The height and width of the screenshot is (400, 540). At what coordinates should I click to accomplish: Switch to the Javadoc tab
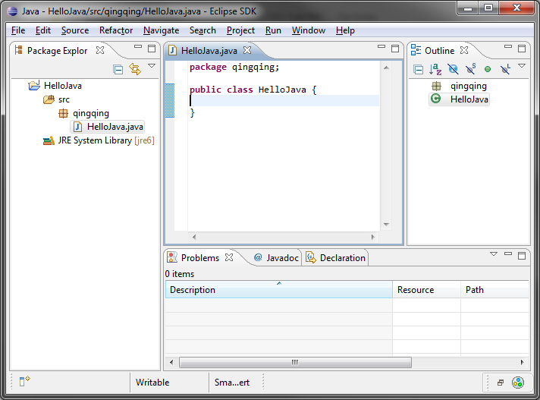click(276, 258)
